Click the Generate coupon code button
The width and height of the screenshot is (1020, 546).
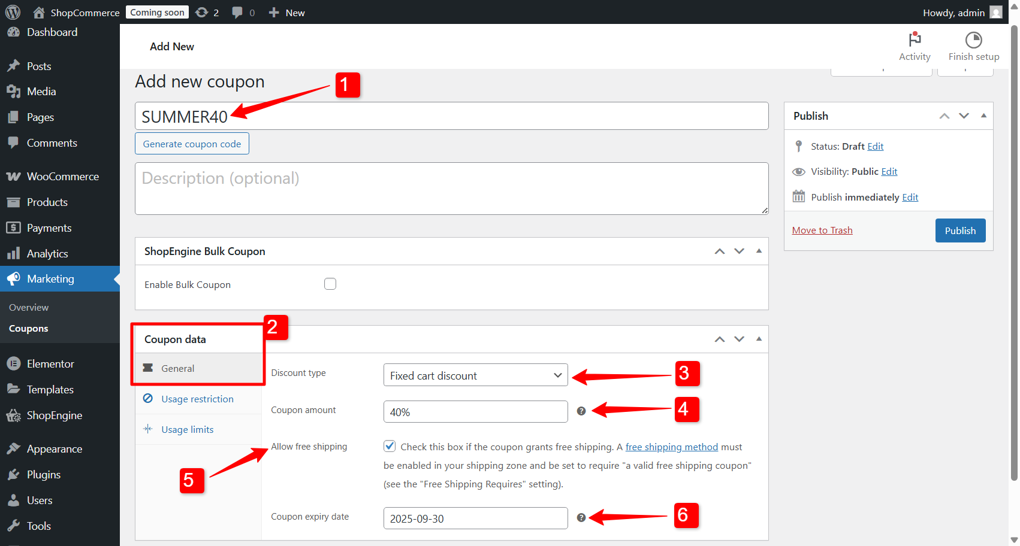click(x=192, y=144)
